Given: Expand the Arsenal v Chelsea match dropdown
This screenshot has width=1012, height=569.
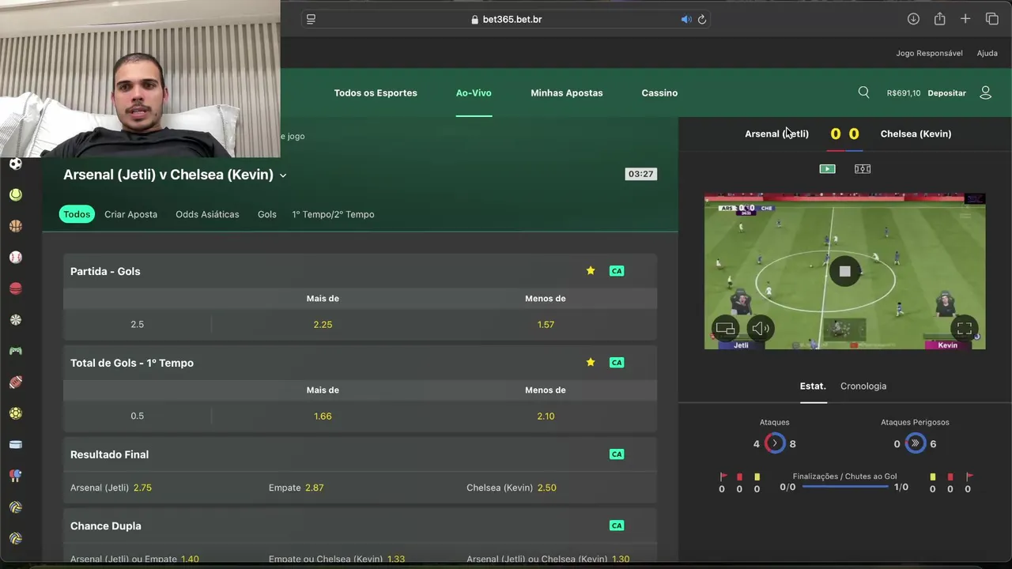Looking at the screenshot, I should [x=283, y=175].
